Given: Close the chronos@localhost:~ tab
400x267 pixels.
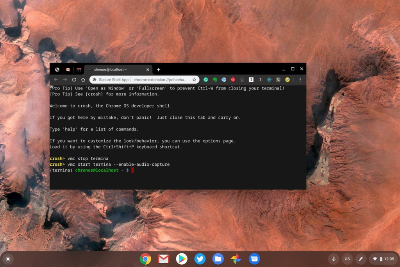Looking at the screenshot, I should point(147,70).
